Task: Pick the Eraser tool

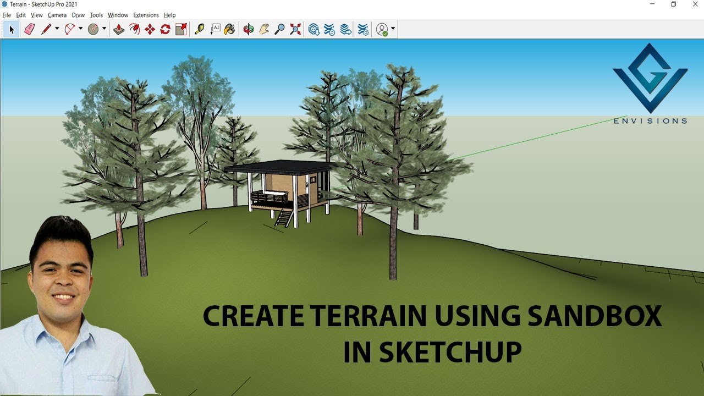Action: [x=30, y=29]
